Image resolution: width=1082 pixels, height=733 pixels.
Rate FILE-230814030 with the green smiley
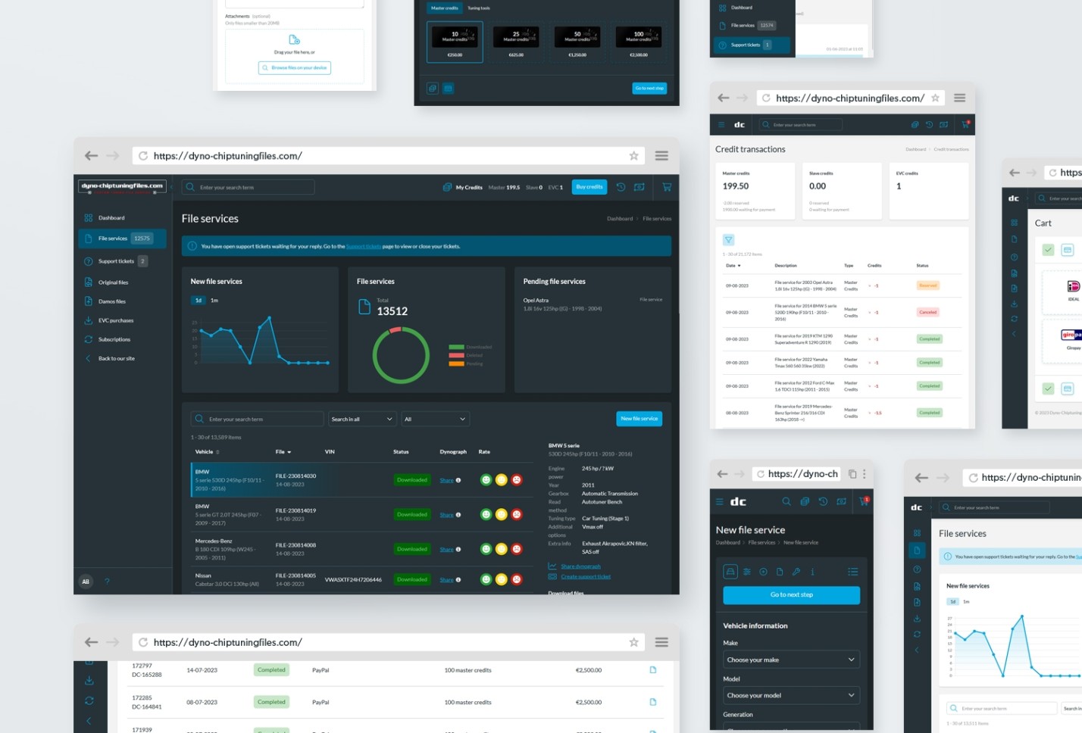(486, 480)
